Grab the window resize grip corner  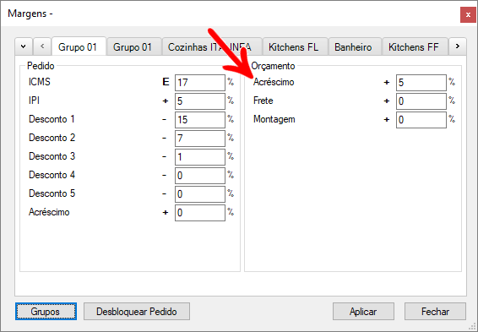tap(473, 327)
